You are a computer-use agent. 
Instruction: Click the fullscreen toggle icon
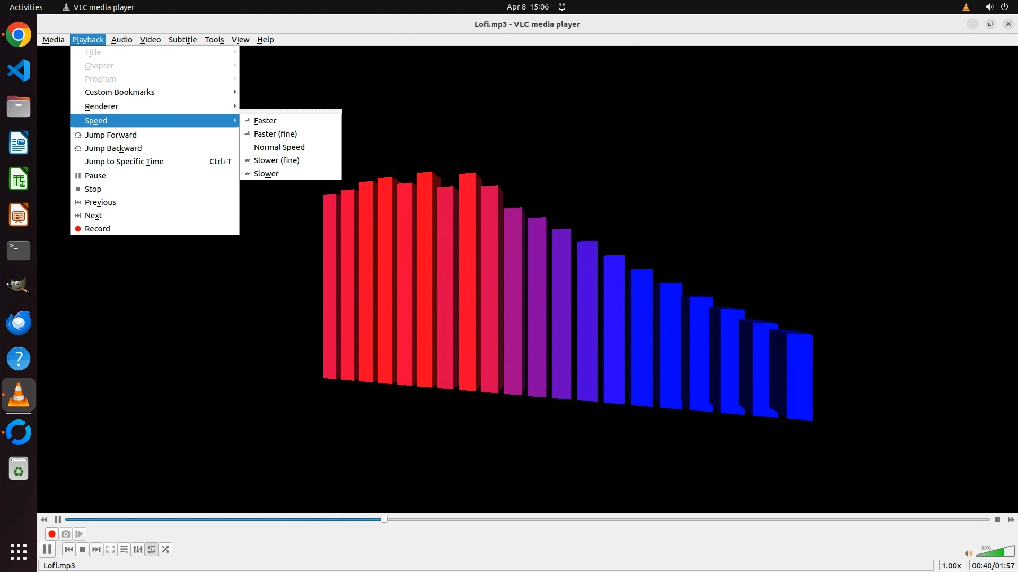[110, 549]
